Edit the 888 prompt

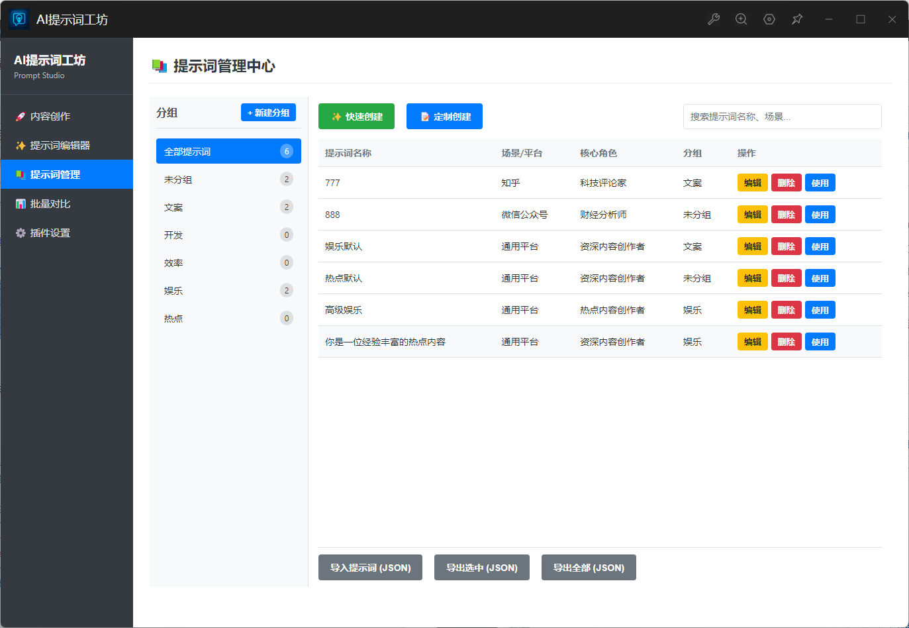(x=753, y=215)
